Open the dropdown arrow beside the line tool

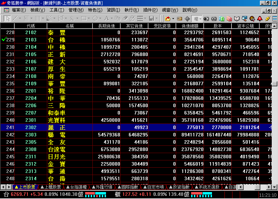click(20, 18)
